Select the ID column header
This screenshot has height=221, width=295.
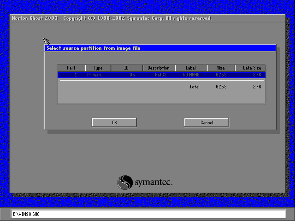tap(127, 68)
